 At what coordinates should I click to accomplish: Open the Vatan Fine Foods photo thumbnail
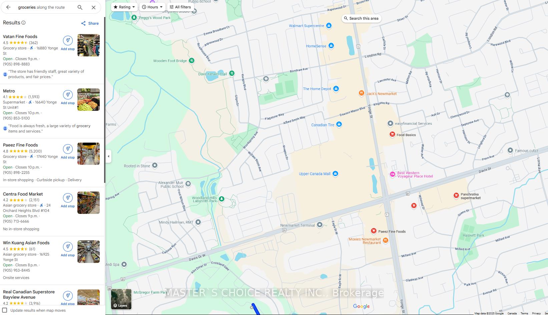point(88,45)
